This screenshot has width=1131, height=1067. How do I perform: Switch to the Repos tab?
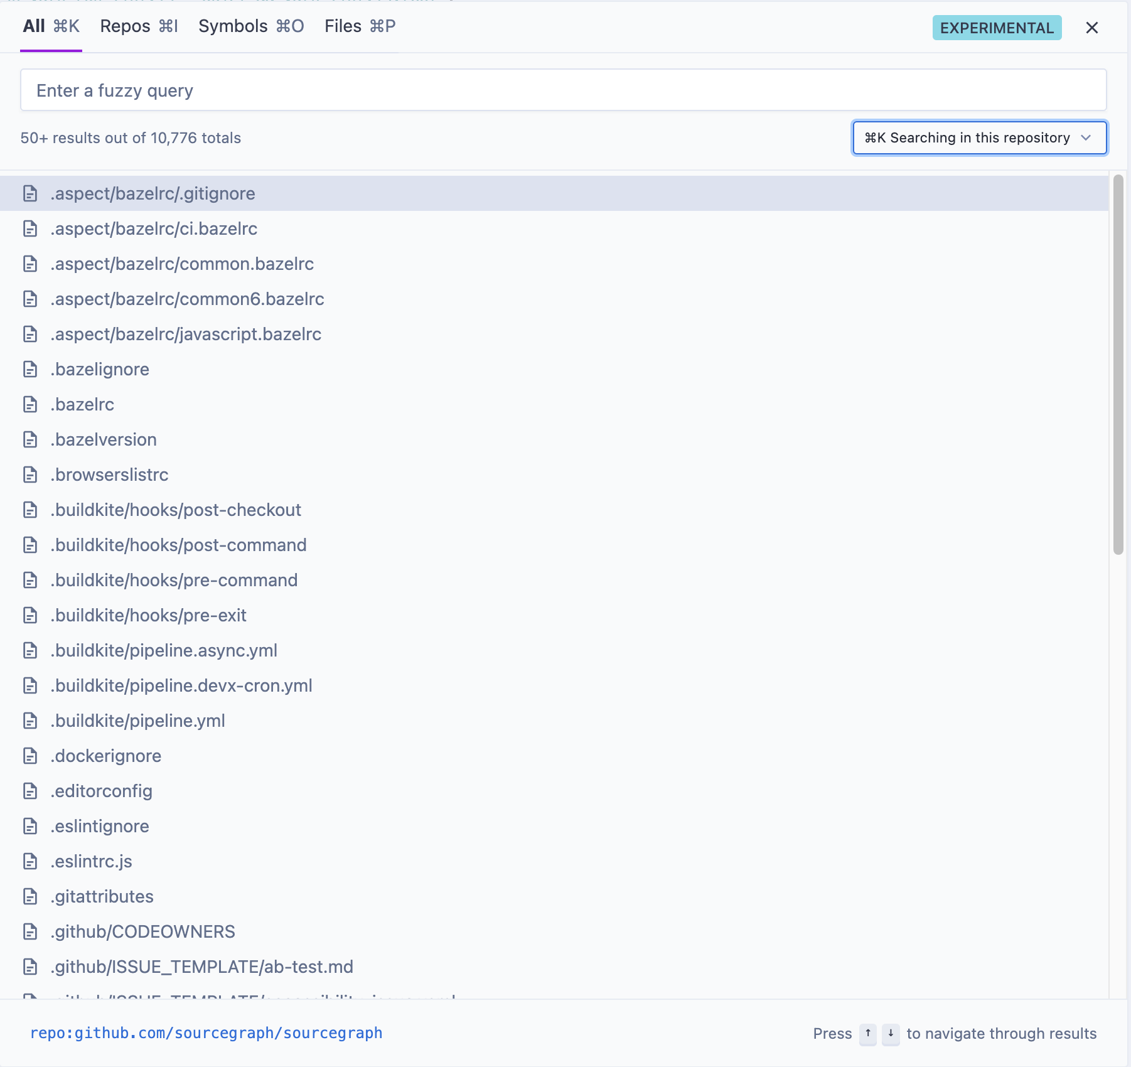pos(139,26)
